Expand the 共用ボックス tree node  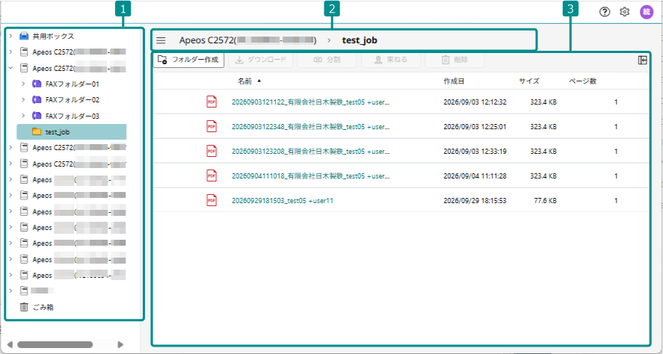pos(11,36)
